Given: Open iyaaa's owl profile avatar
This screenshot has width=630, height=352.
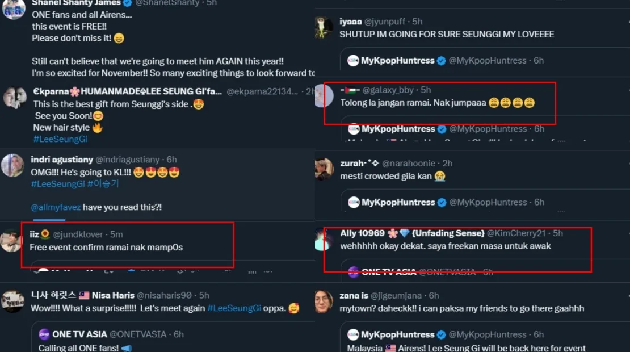Looking at the screenshot, I should [324, 27].
